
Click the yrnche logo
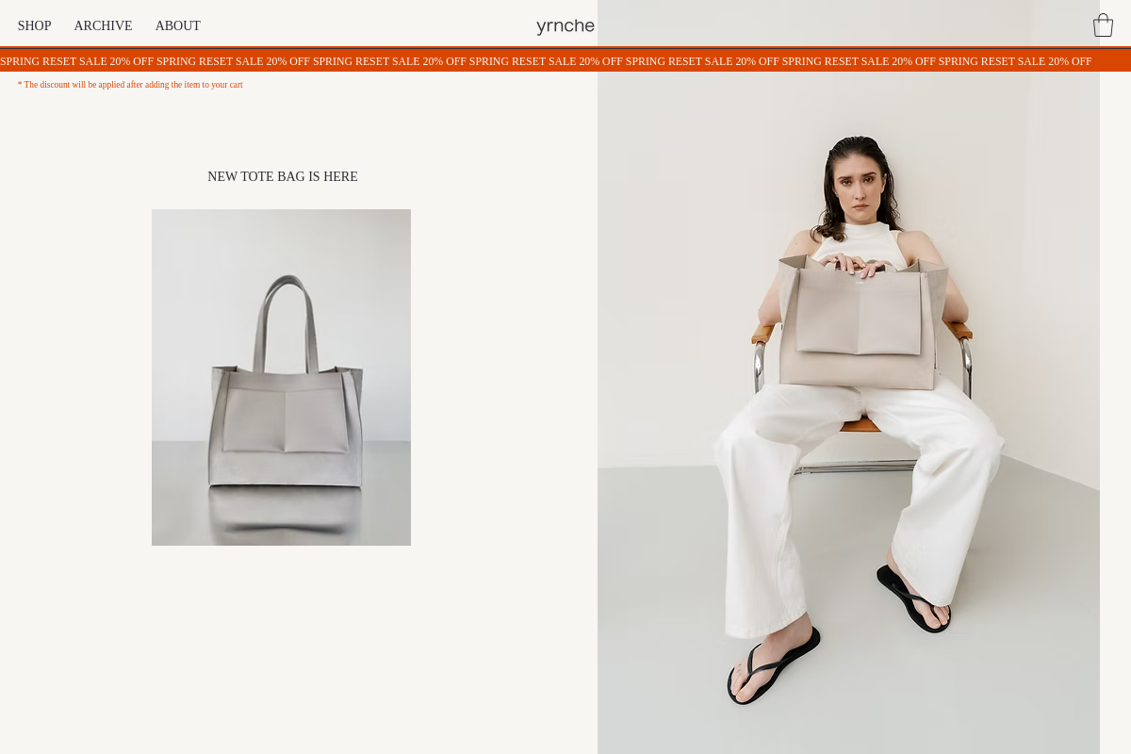pos(565,25)
